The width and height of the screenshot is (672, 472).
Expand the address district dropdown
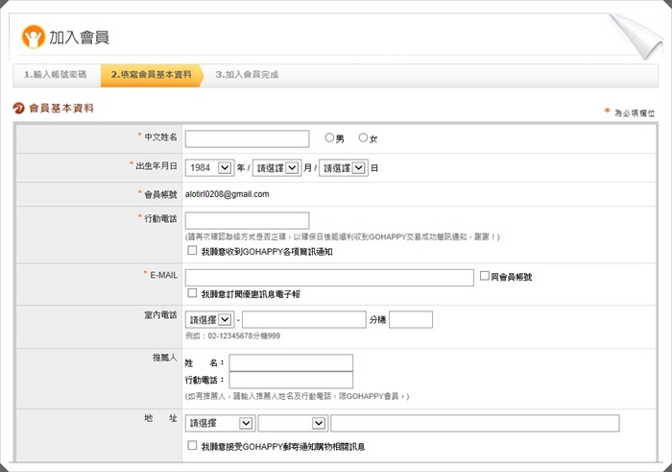[x=293, y=423]
